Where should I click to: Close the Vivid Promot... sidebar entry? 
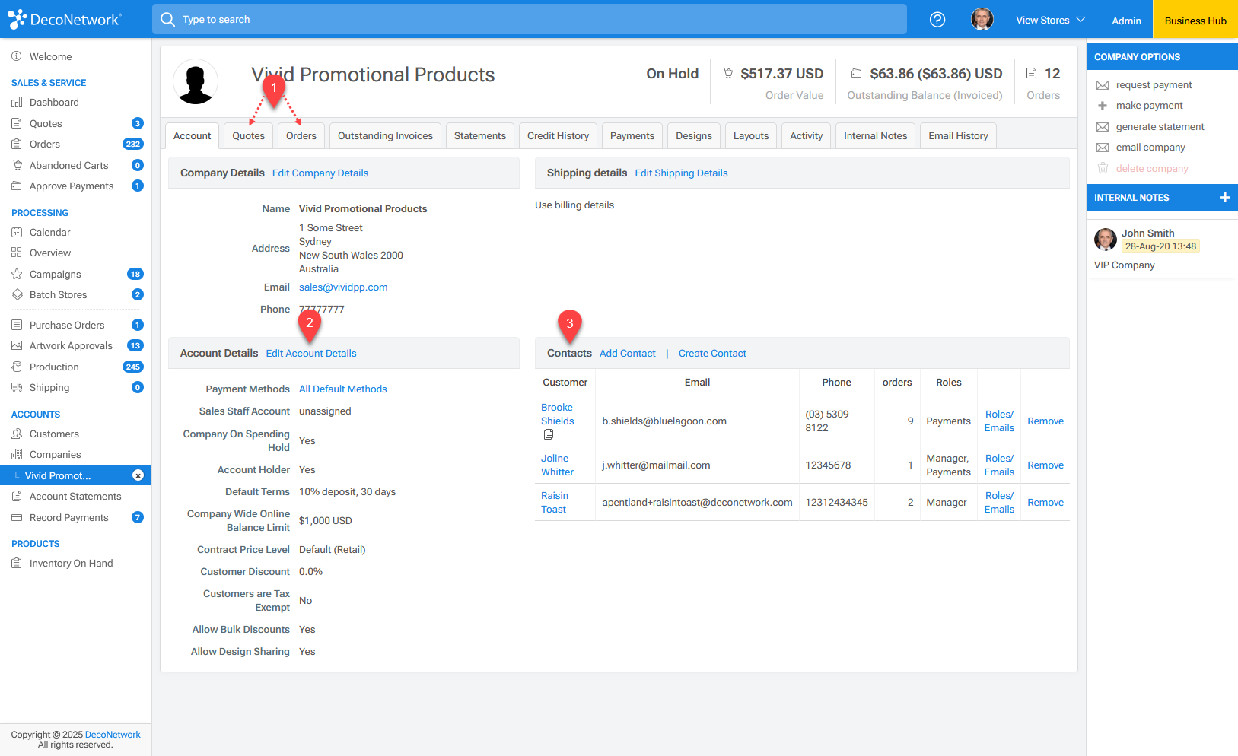click(138, 475)
